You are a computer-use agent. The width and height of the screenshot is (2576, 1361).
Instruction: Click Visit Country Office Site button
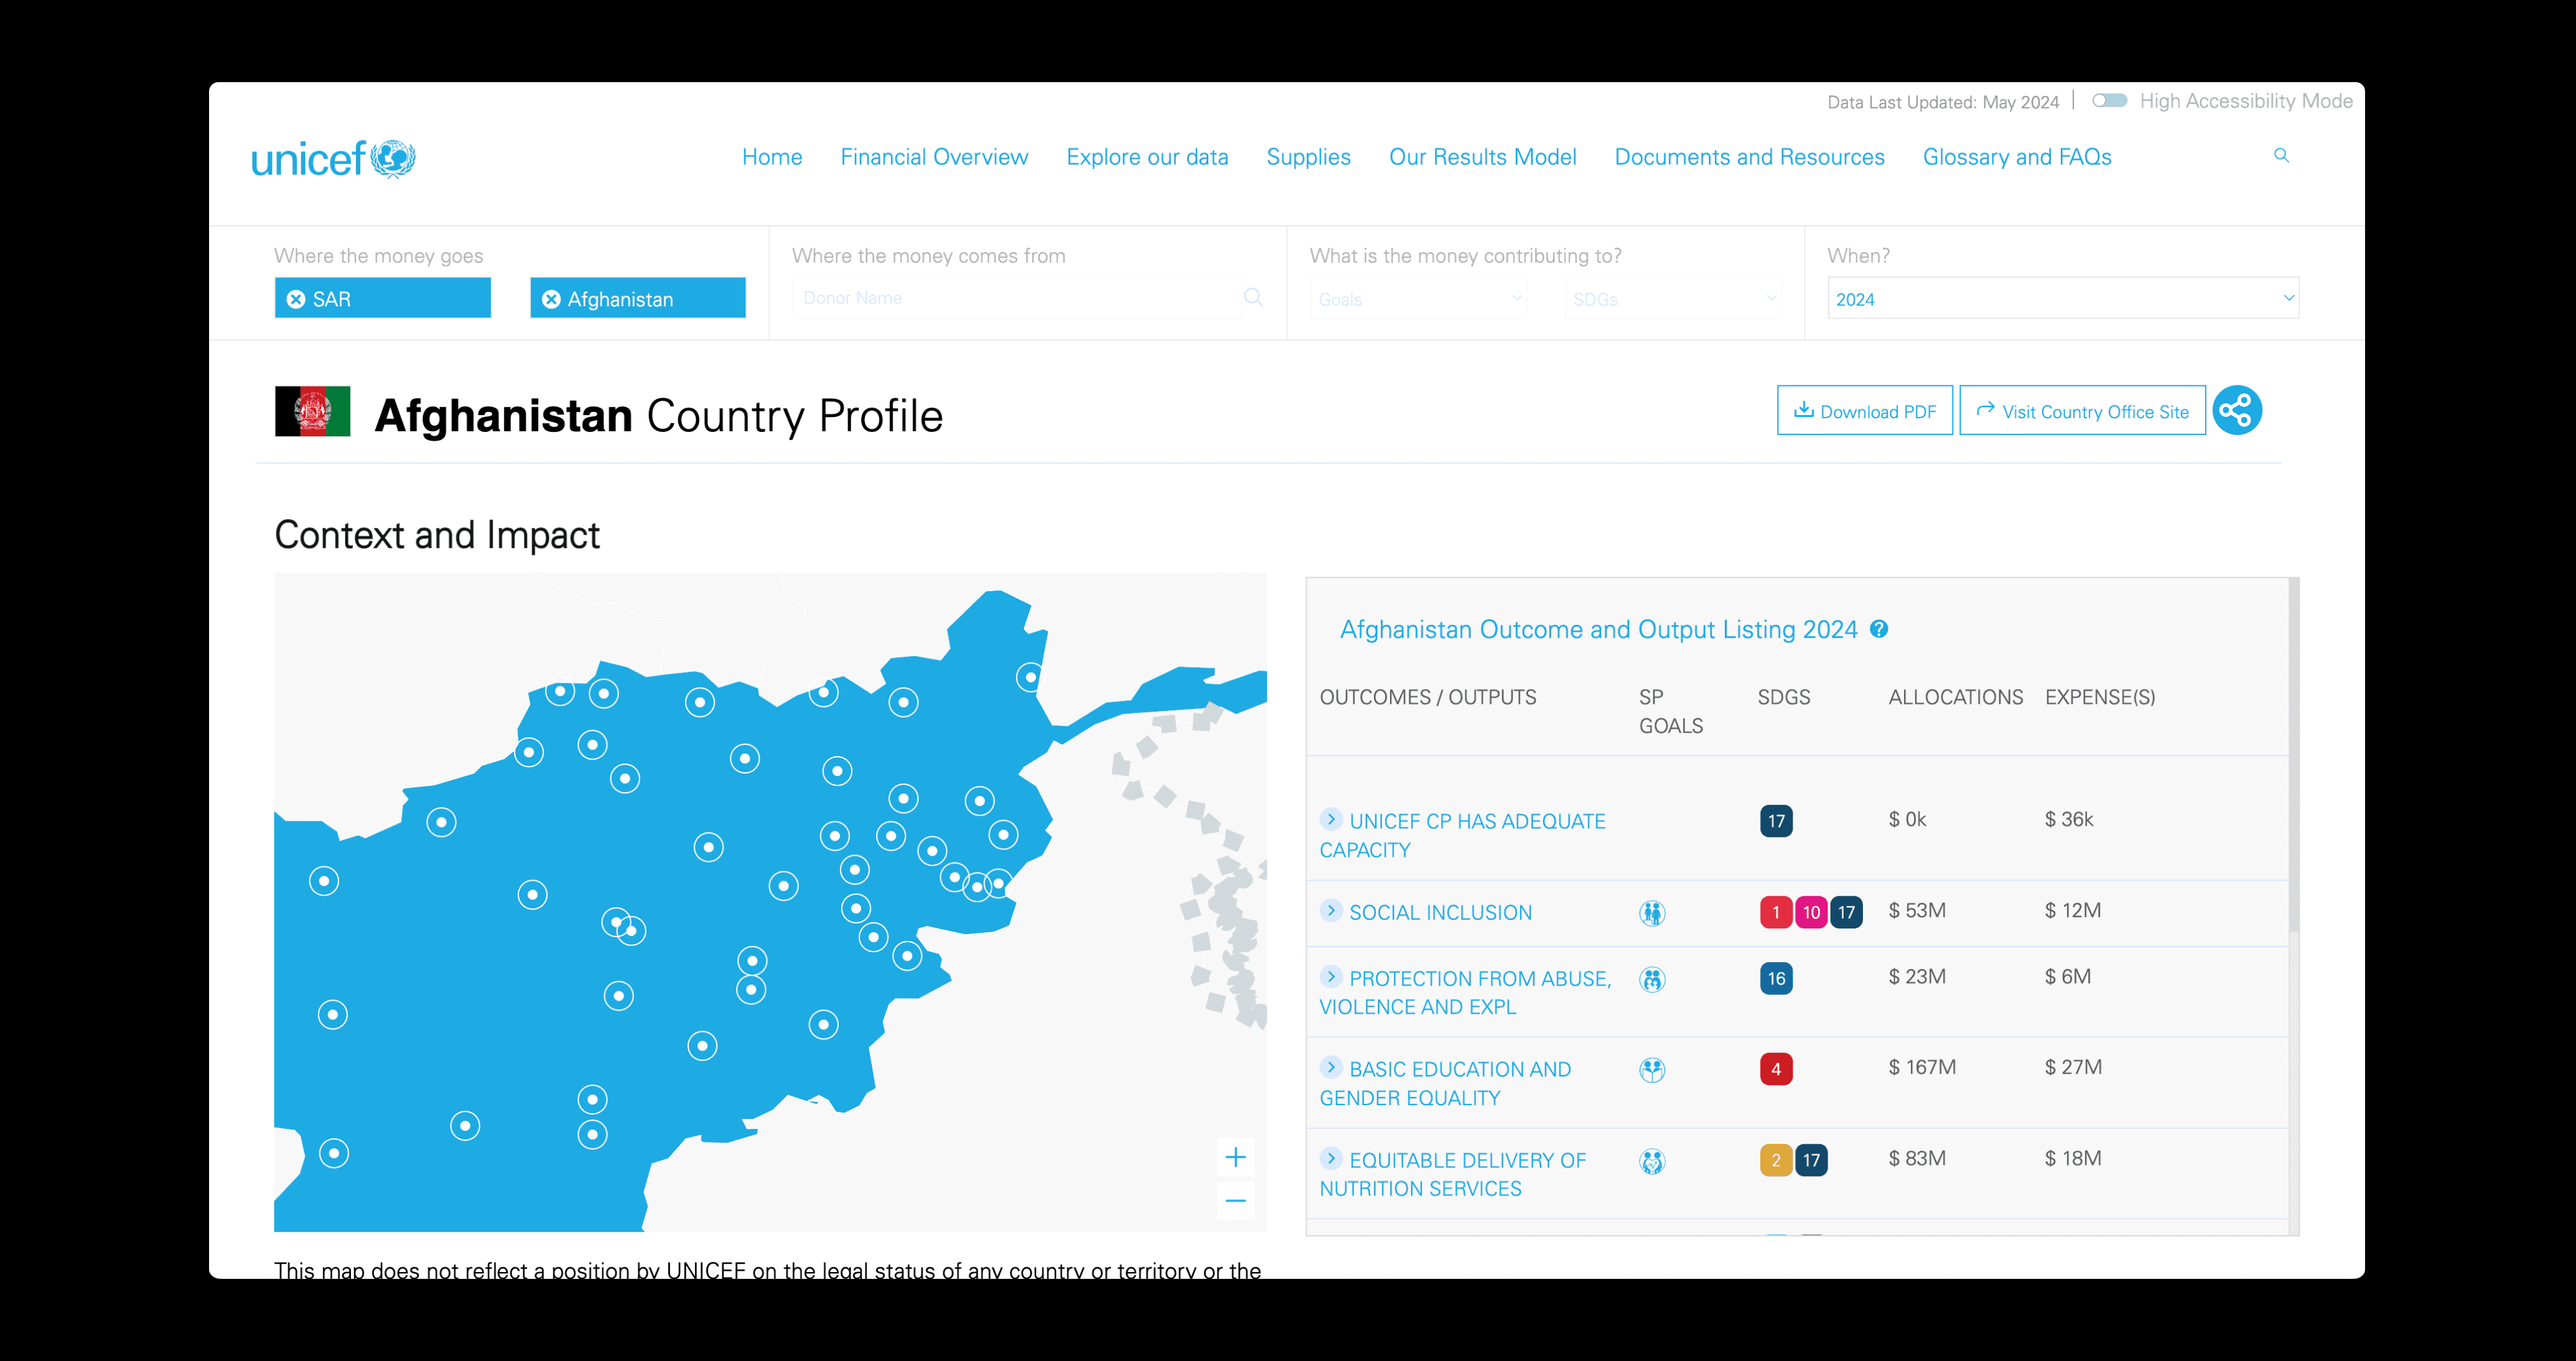[x=2082, y=411]
